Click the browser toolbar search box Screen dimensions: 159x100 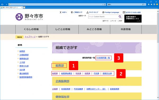click(x=125, y=4)
